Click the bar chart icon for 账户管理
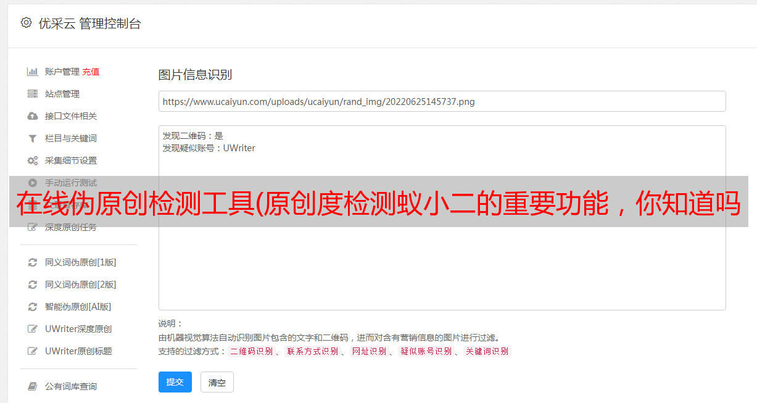The width and height of the screenshot is (757, 403). [33, 72]
